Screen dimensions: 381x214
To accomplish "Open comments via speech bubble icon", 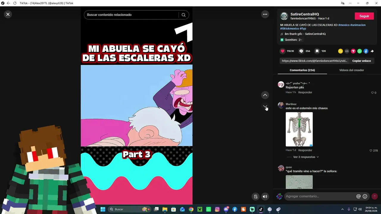I will (x=301, y=51).
